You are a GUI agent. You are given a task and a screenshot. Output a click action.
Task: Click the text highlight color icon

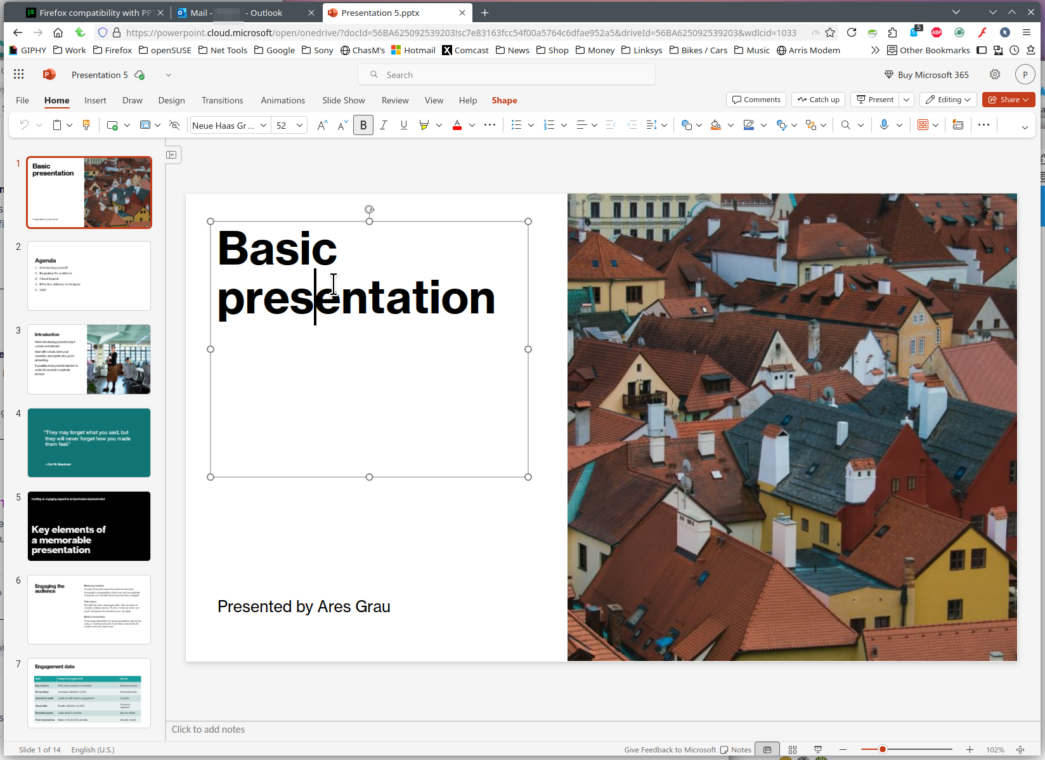[x=424, y=125]
